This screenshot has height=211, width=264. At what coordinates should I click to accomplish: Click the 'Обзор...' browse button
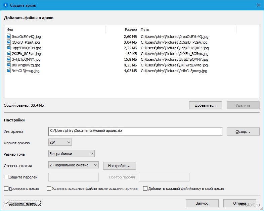pos(243,131)
